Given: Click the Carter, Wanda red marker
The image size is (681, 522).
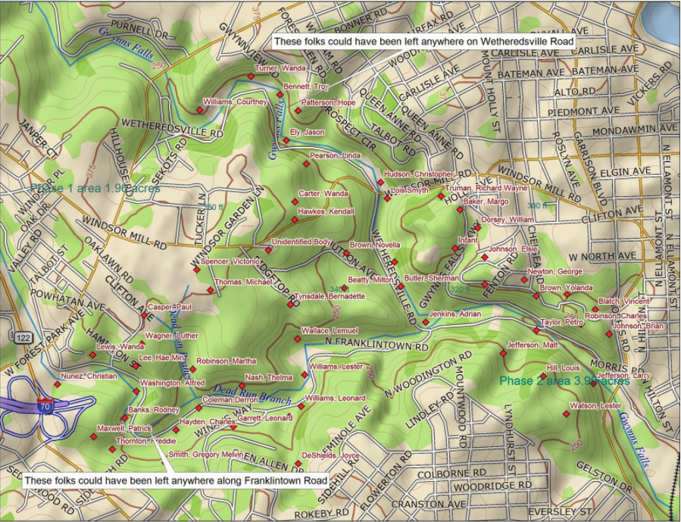Looking at the screenshot, I should pos(295,202).
